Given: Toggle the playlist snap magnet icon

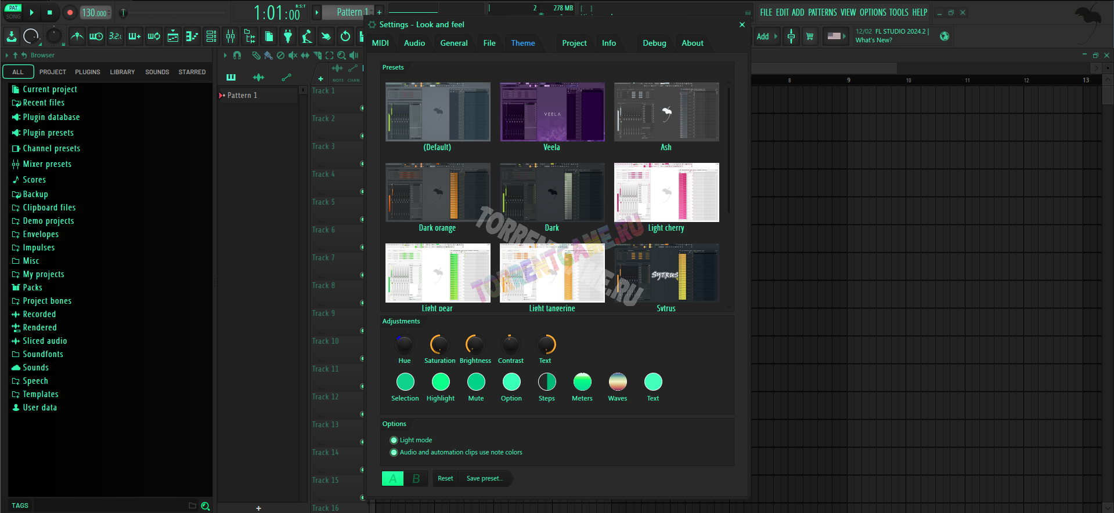Looking at the screenshot, I should [237, 56].
